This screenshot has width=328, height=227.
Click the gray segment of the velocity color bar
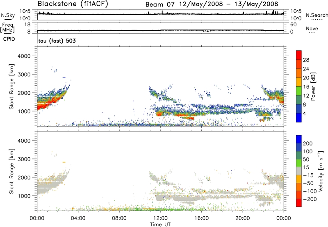299,171
